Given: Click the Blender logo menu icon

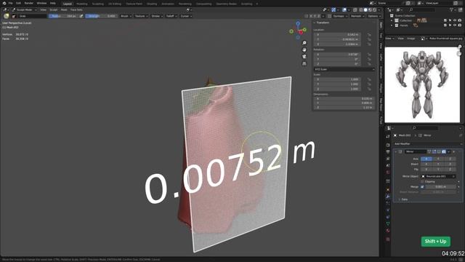Looking at the screenshot, I should click(4, 3).
